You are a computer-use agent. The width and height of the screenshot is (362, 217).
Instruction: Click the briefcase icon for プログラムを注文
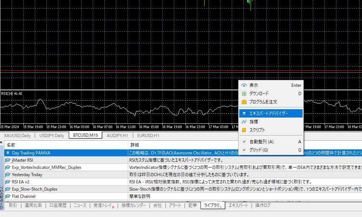244,101
